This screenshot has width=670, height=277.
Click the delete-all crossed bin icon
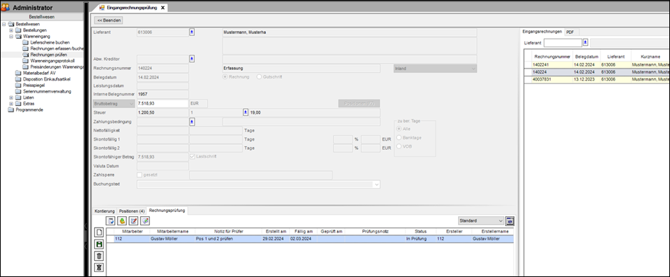(99, 268)
